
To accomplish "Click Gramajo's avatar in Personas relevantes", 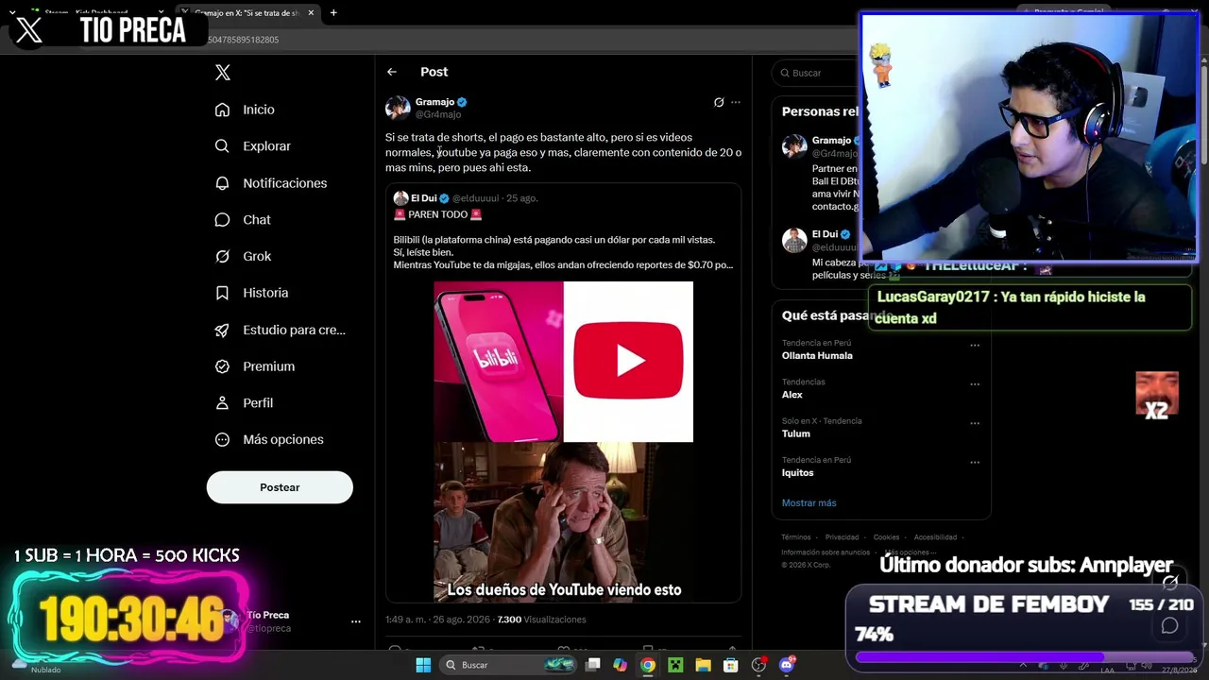I will pyautogui.click(x=794, y=146).
